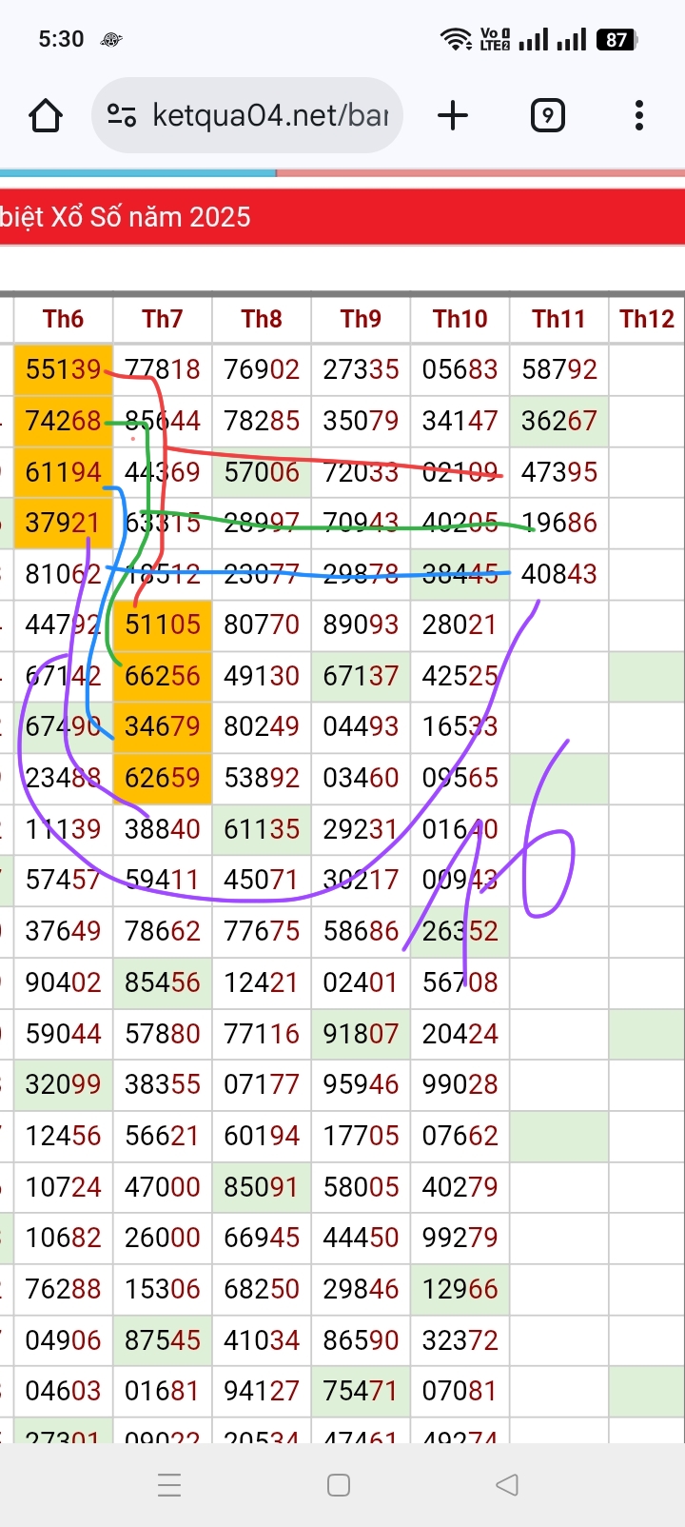Select the number 87545 in Th7
685x1527 pixels.
(163, 1340)
